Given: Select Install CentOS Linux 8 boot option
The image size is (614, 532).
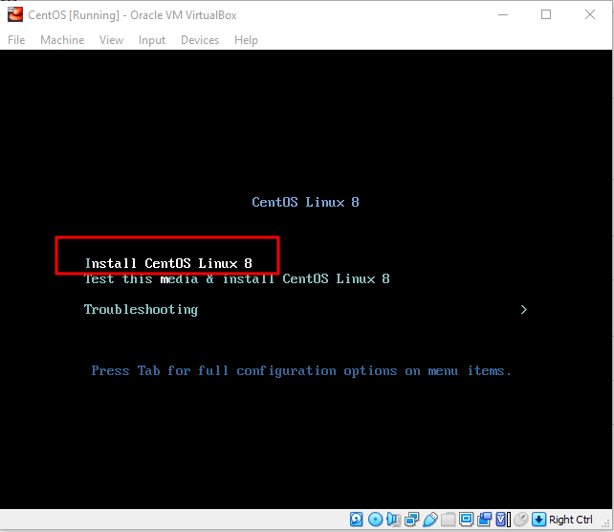Looking at the screenshot, I should coord(168,263).
